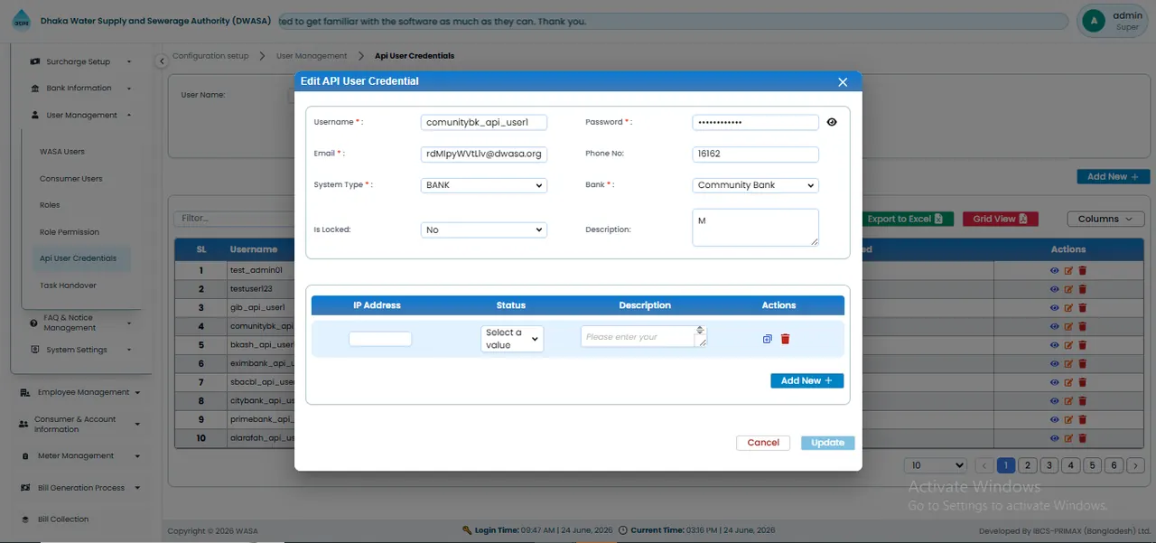Expand Bank Information menu
This screenshot has width=1156, height=543.
pyautogui.click(x=80, y=89)
